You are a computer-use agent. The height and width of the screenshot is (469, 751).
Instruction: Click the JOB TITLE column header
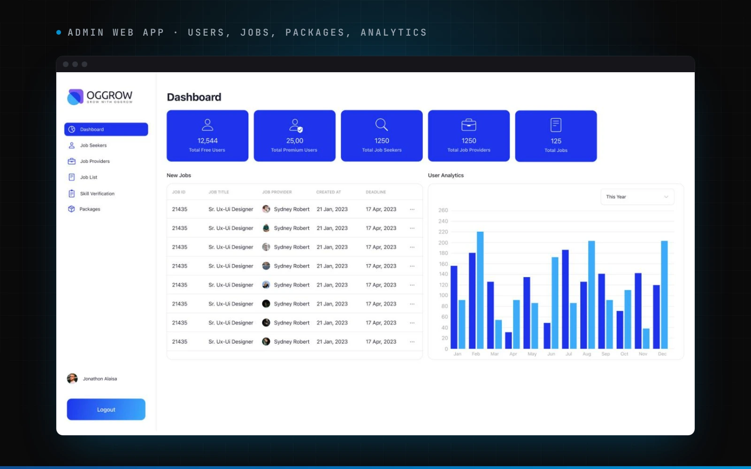tap(219, 192)
